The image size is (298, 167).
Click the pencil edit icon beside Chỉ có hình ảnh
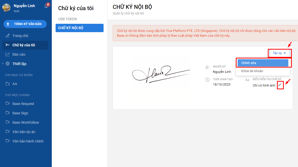[280, 85]
